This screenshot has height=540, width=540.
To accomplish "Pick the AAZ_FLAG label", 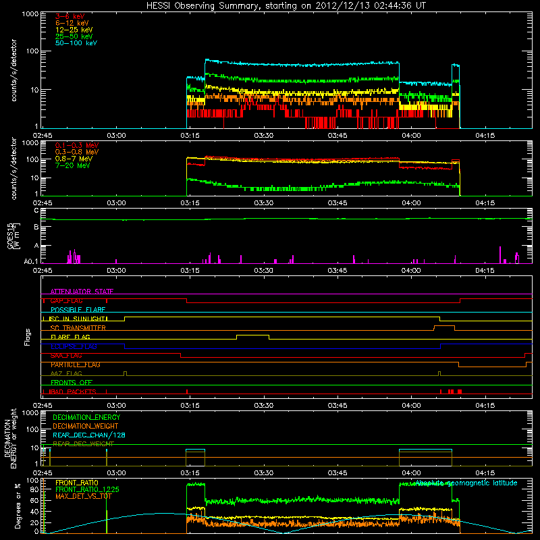I will (66, 374).
